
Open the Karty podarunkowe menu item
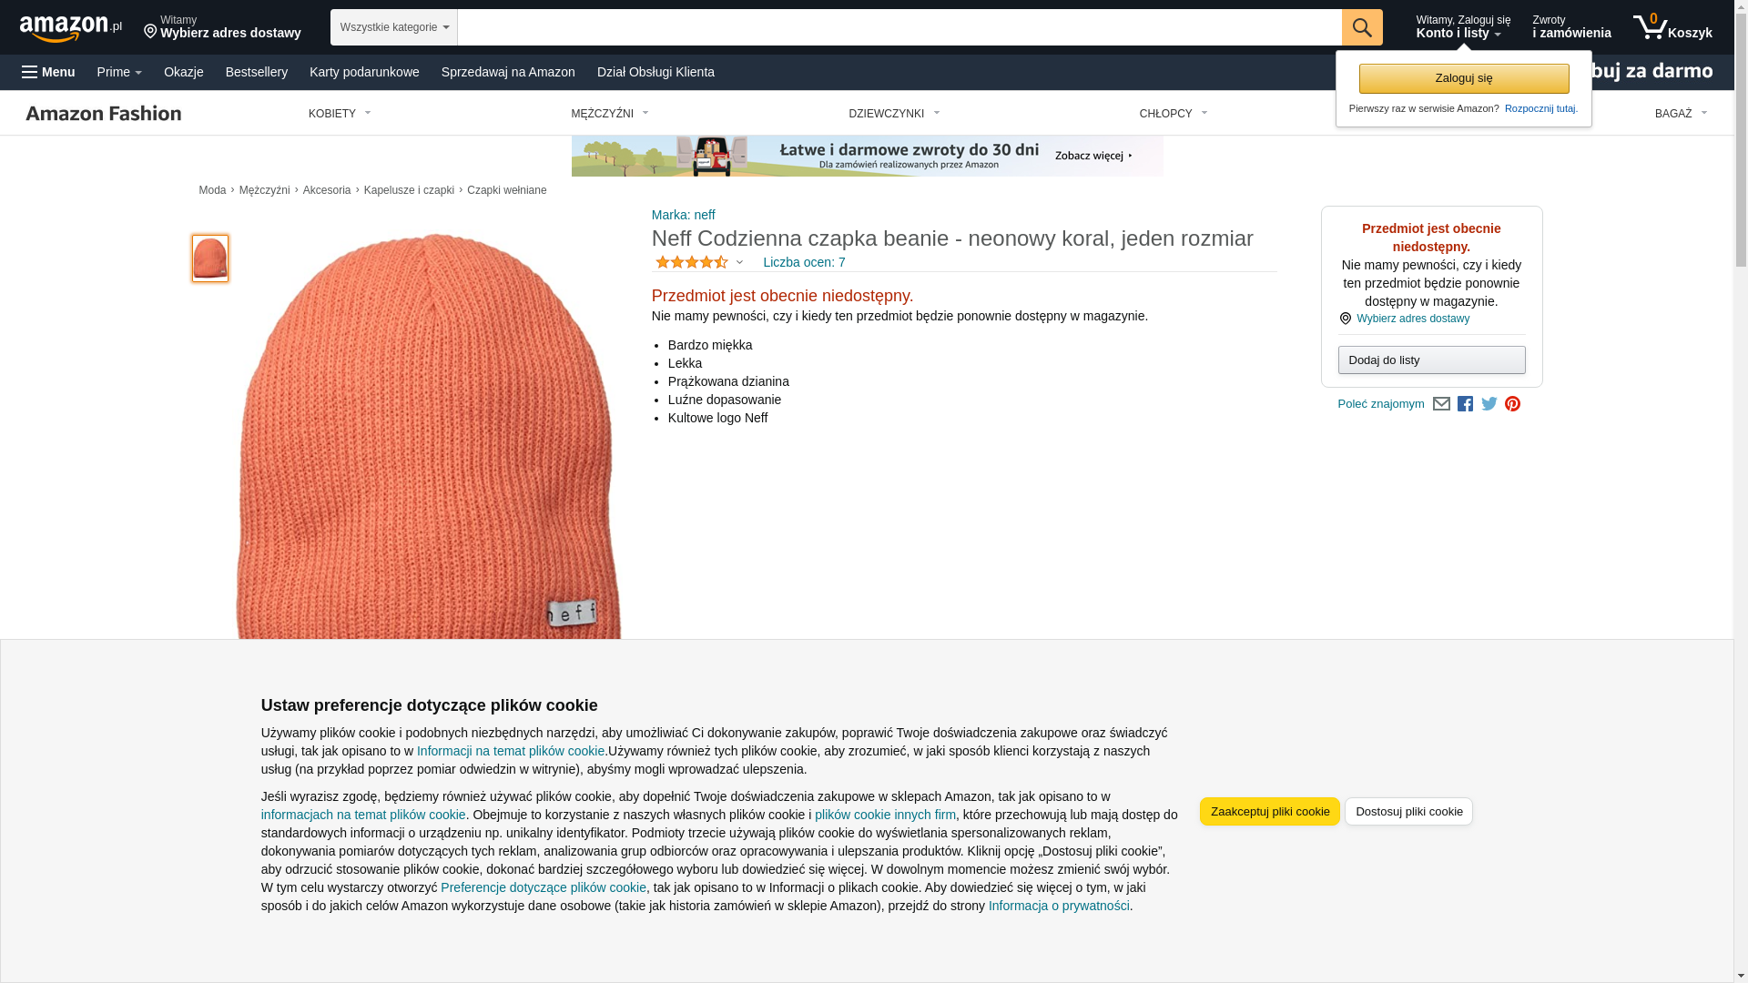(x=364, y=72)
